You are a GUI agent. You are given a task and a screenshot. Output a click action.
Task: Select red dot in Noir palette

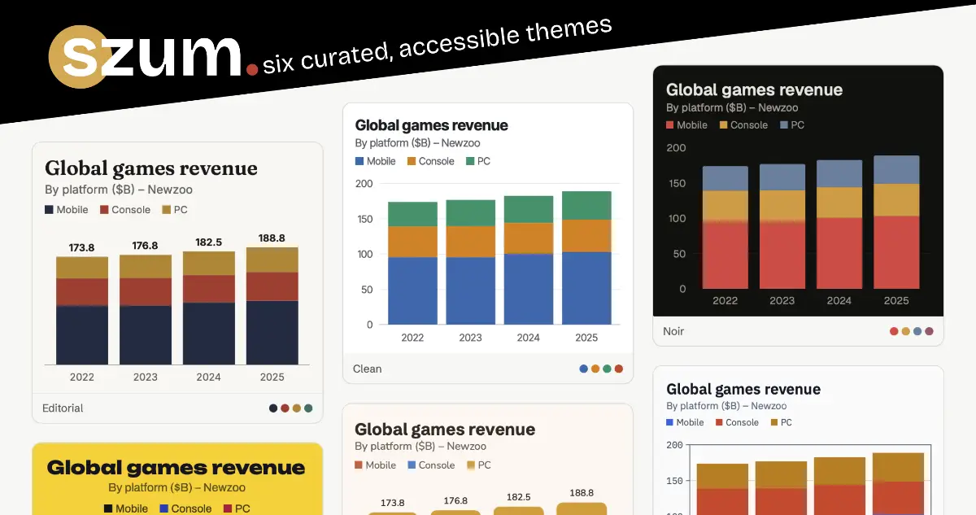[894, 331]
